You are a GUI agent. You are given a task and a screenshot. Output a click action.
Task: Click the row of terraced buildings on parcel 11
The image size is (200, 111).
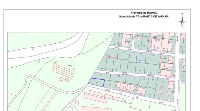click(125, 87)
